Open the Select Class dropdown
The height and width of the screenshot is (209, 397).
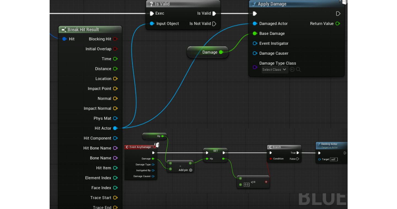tap(275, 69)
